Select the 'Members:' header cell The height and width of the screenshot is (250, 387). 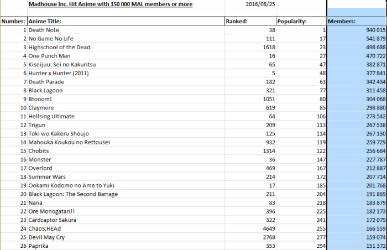pyautogui.click(x=357, y=21)
